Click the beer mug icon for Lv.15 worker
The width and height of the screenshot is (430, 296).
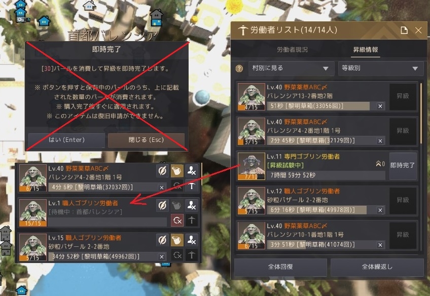[177, 240]
